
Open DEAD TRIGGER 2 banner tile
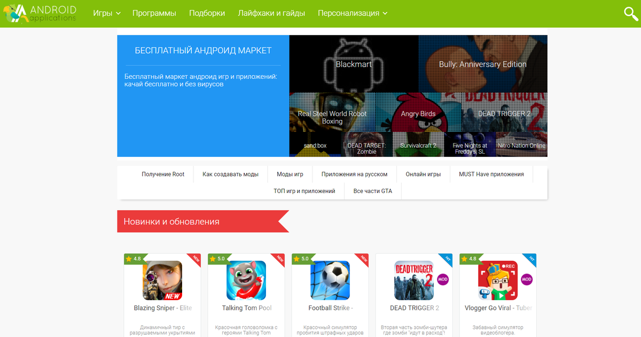click(x=504, y=112)
